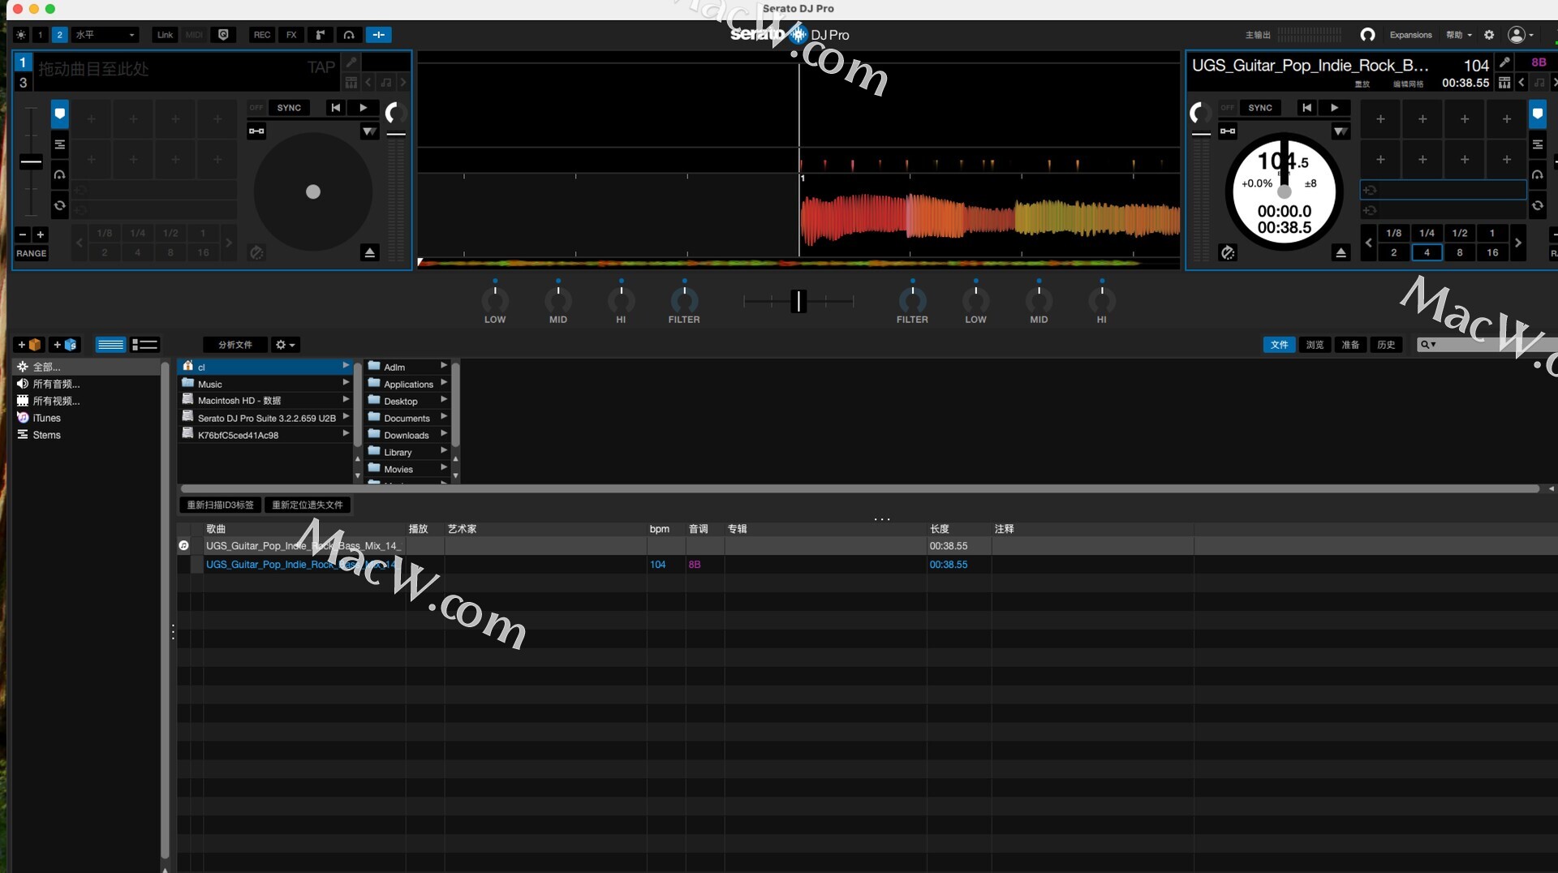
Task: Expand the Music folder arrow
Action: coord(346,383)
